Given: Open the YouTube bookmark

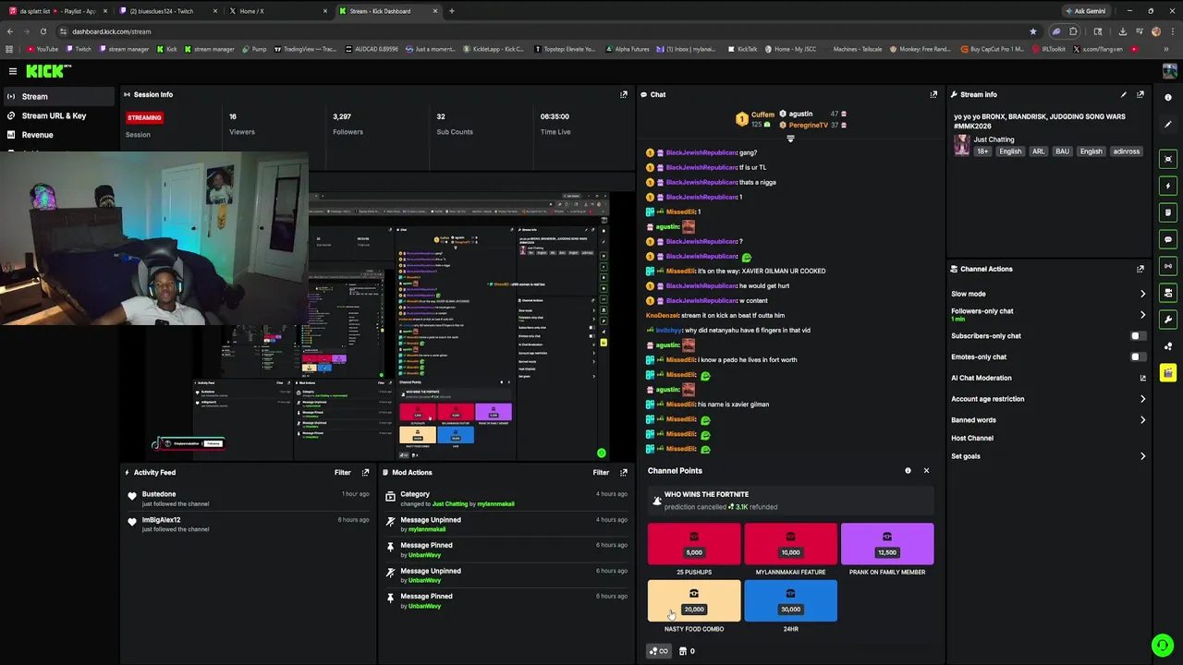Looking at the screenshot, I should (43, 49).
